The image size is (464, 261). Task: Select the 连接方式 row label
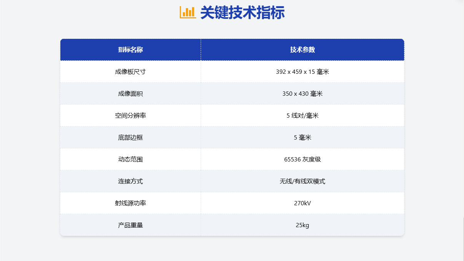(x=130, y=181)
